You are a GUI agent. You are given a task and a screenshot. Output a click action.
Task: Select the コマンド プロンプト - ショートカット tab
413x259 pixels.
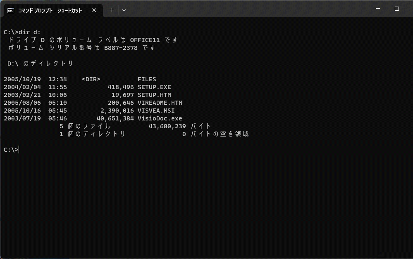point(53,10)
